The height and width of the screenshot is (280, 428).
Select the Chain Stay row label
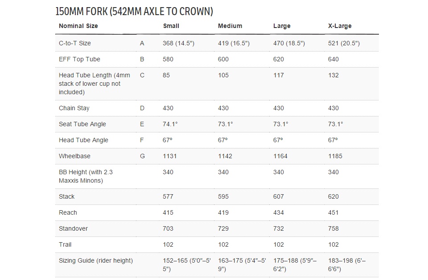pos(74,108)
